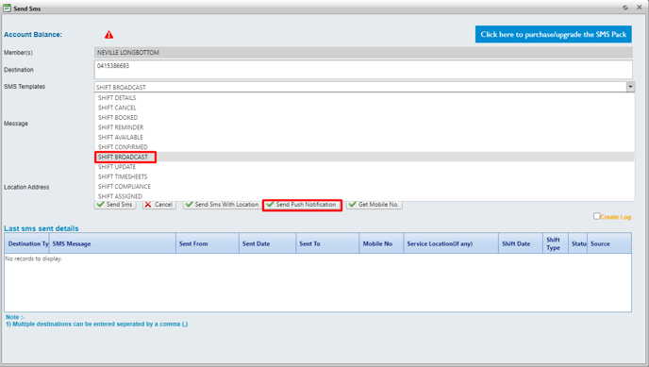Sort by Status column header

(577, 243)
